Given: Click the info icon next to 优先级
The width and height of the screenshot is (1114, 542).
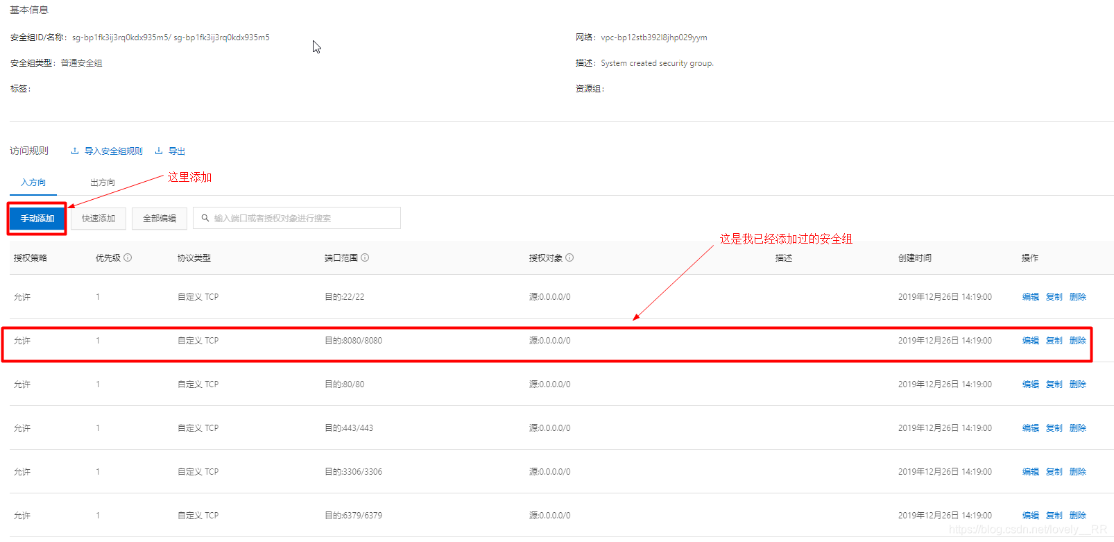Looking at the screenshot, I should 128,257.
